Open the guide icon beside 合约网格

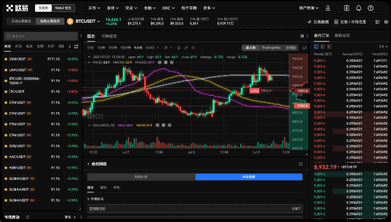coord(301,164)
